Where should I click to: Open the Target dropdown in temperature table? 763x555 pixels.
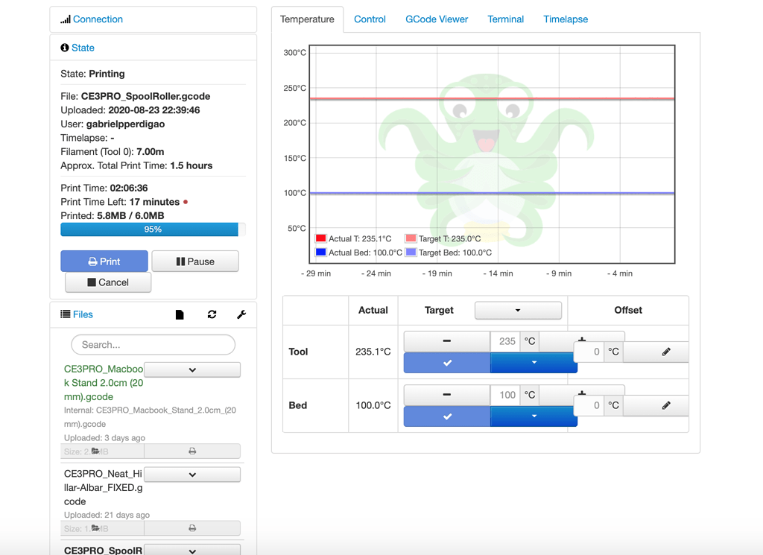pos(518,310)
